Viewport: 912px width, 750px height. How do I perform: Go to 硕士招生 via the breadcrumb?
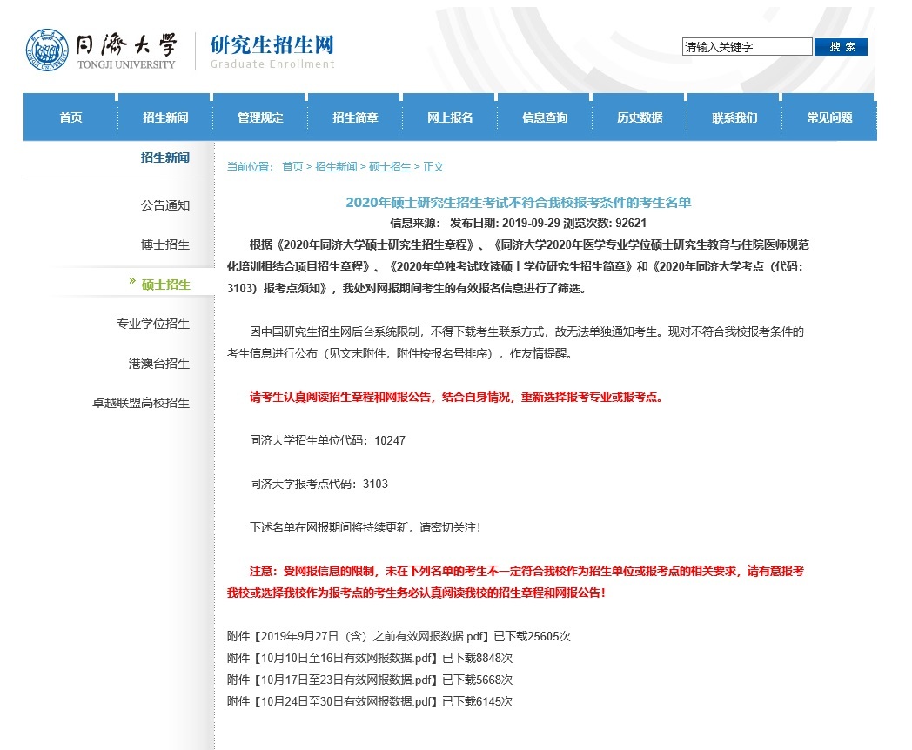390,167
